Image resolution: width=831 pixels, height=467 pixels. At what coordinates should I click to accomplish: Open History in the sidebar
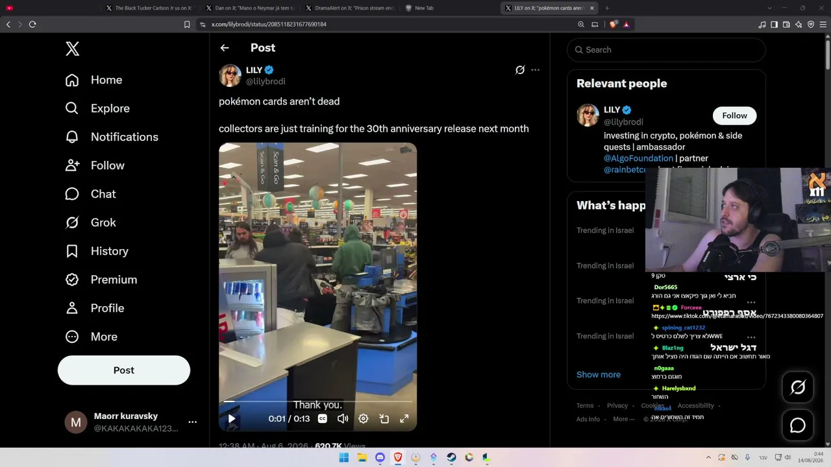(97, 251)
